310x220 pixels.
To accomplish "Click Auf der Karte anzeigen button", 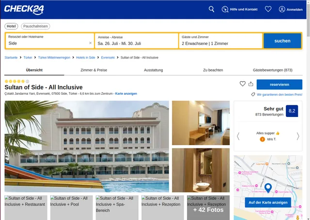I will click(268, 203).
